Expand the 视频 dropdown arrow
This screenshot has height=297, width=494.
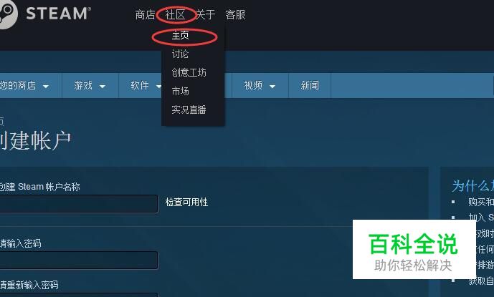point(272,86)
